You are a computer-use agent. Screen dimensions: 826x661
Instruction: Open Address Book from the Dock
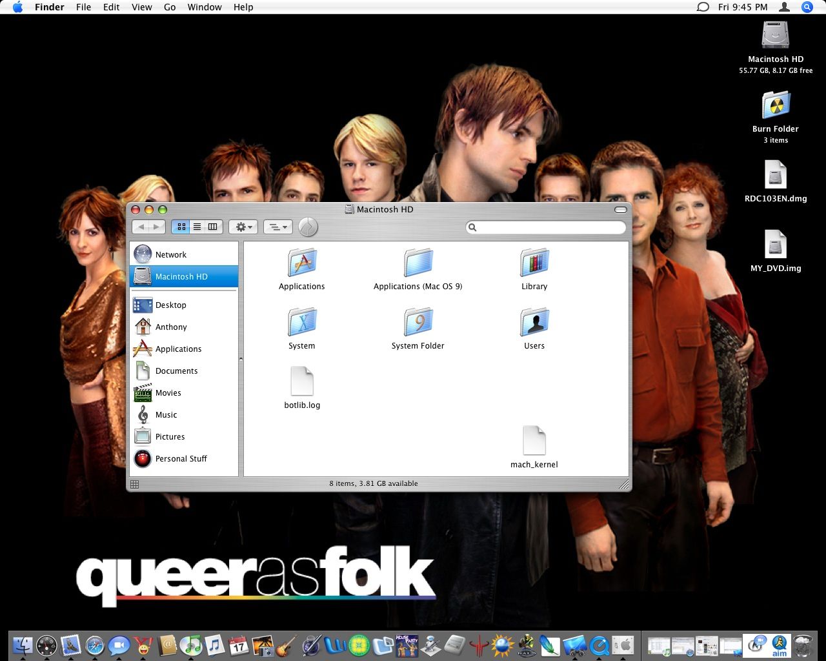[167, 645]
